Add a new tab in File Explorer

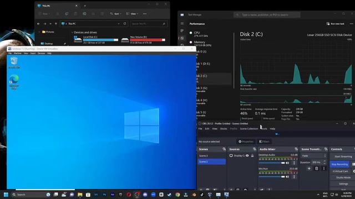85,6
